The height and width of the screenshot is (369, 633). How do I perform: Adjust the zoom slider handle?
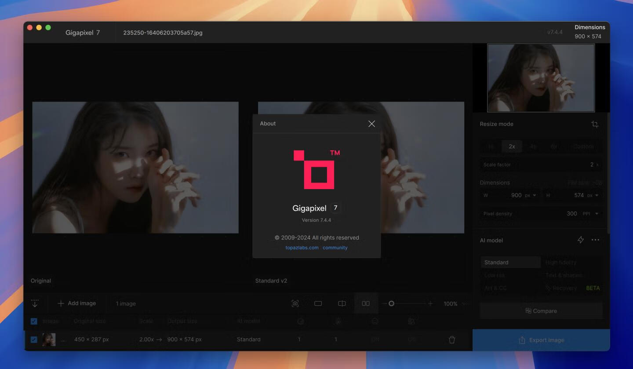[x=391, y=303]
